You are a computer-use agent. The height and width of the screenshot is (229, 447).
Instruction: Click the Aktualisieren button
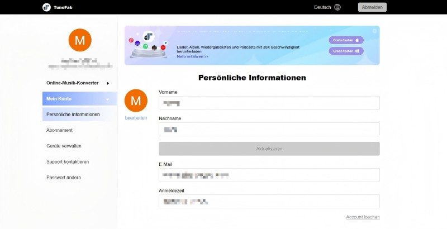[x=269, y=149]
